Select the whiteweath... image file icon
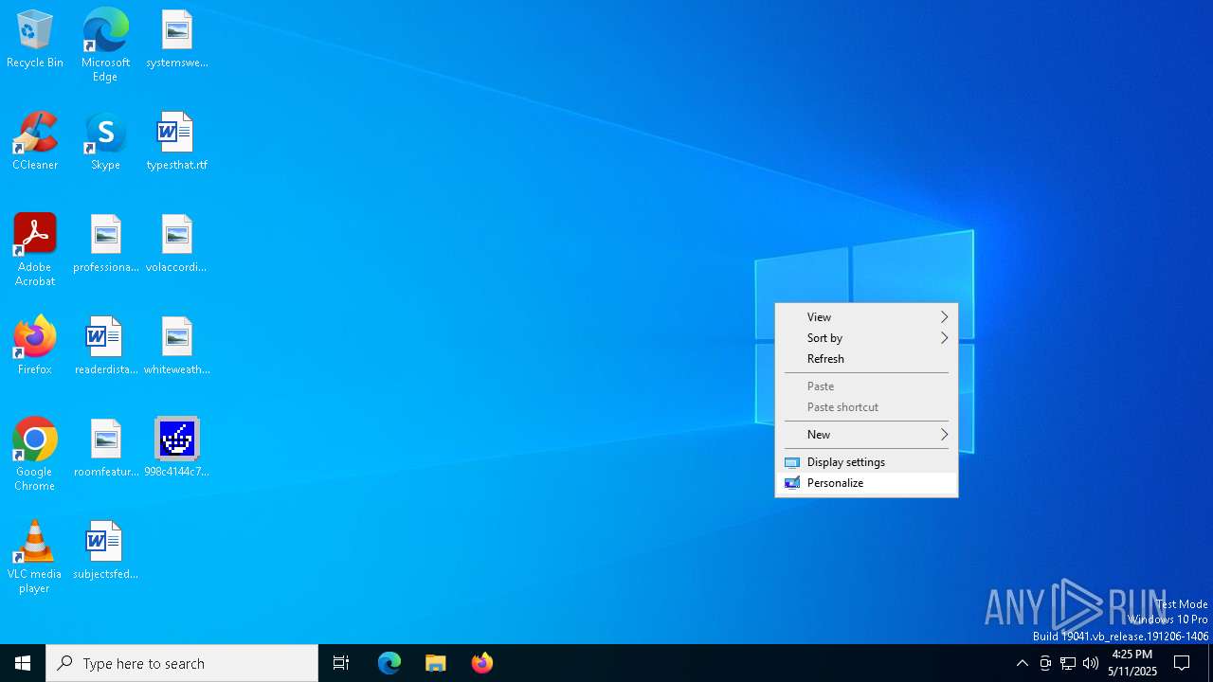The height and width of the screenshot is (682, 1213). pos(177,347)
